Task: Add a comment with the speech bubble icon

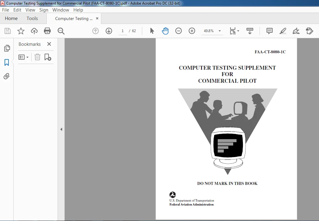Action: tap(269, 31)
